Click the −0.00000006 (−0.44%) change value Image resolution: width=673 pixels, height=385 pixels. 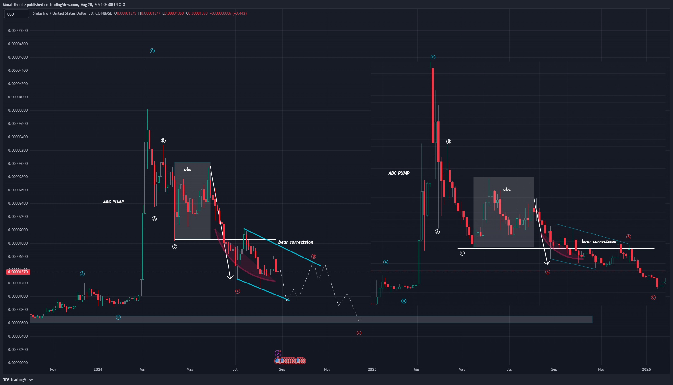click(228, 13)
